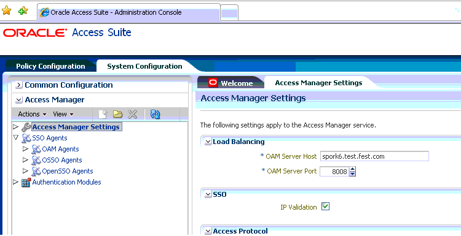Expand the Common Configuration panel
Viewport: 461px width, 236px height.
pos(19,85)
